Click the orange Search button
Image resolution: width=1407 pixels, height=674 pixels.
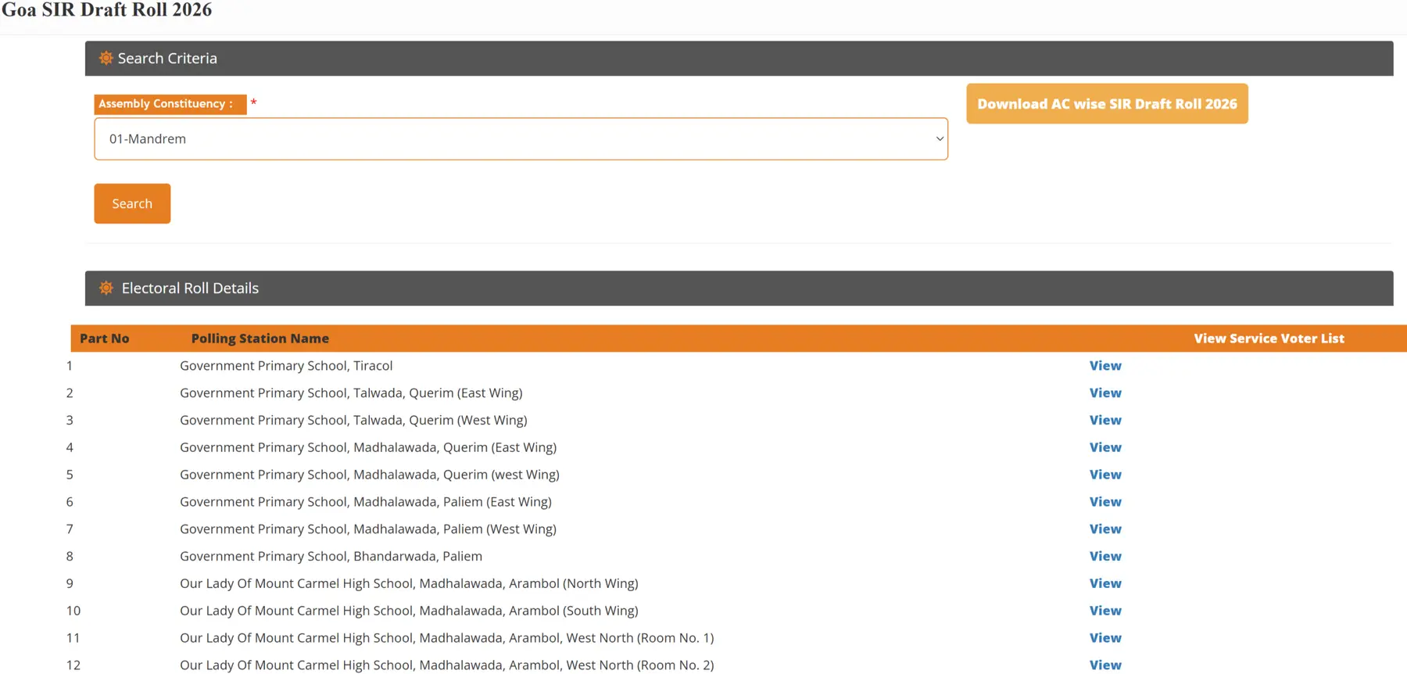132,203
